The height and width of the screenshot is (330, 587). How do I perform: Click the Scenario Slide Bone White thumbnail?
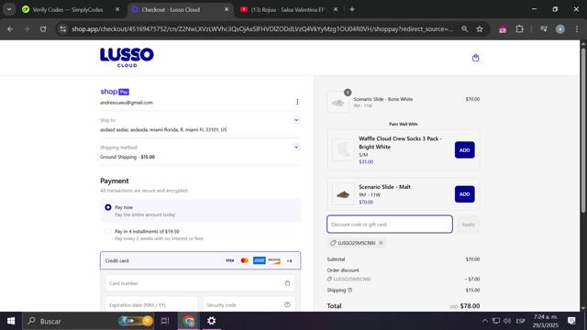(338, 102)
